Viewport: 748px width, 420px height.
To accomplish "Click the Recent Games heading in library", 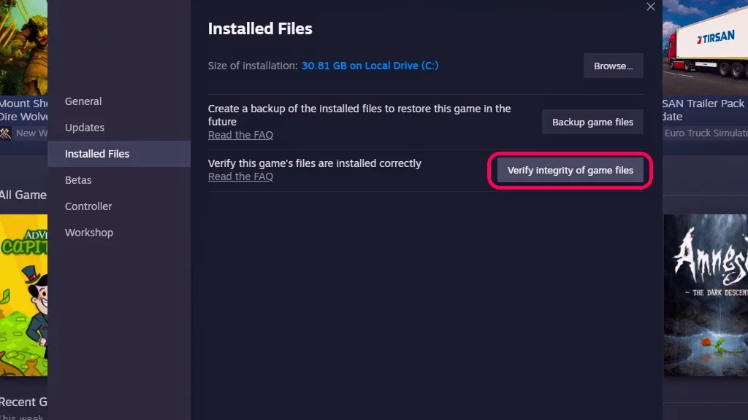I will click(23, 402).
